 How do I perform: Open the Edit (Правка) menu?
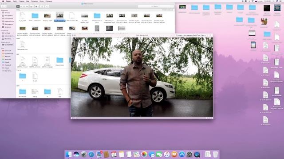point(21,1)
